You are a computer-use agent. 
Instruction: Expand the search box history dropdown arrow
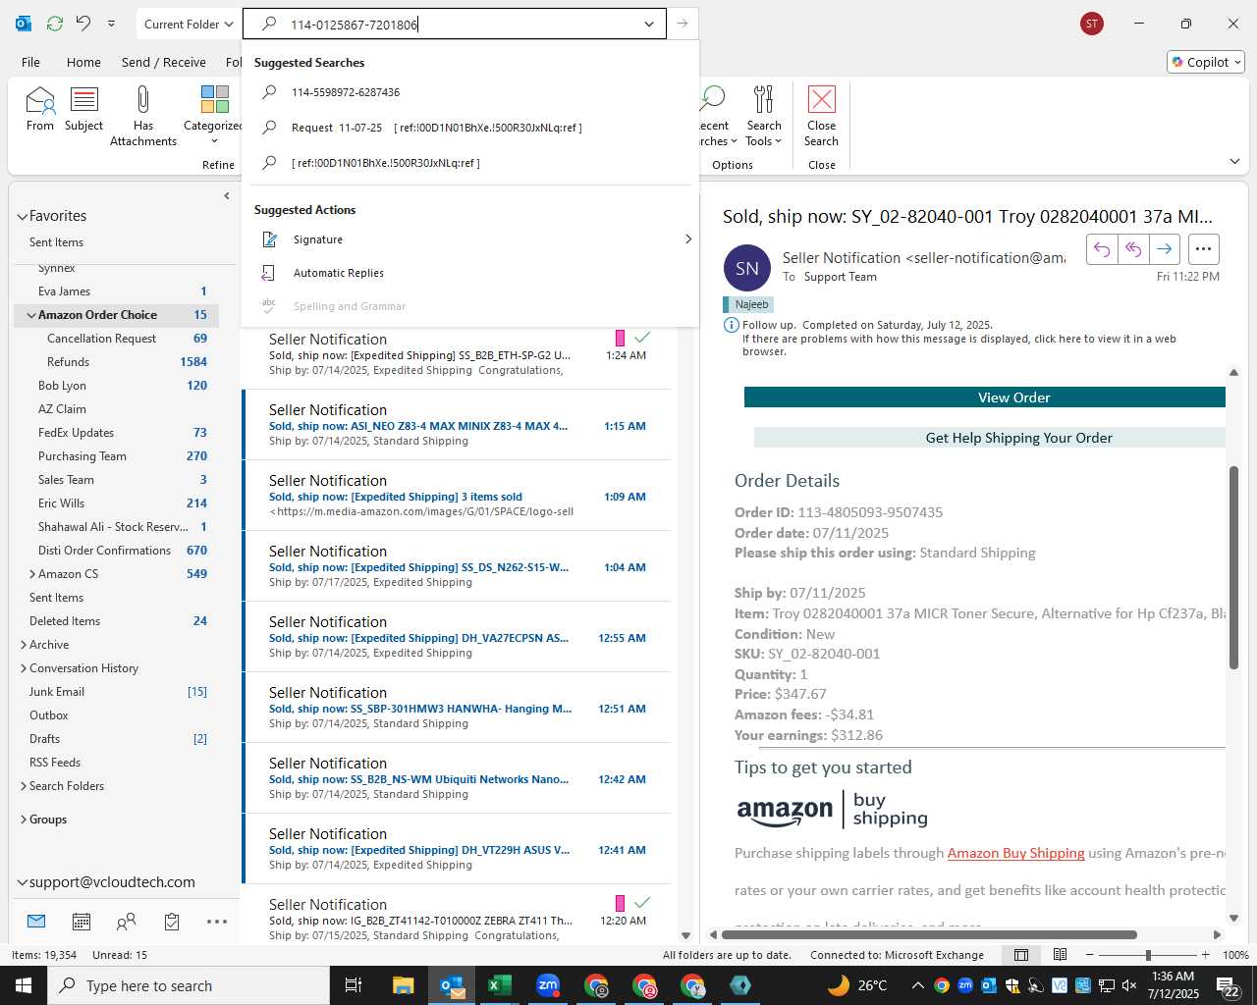[x=649, y=25]
